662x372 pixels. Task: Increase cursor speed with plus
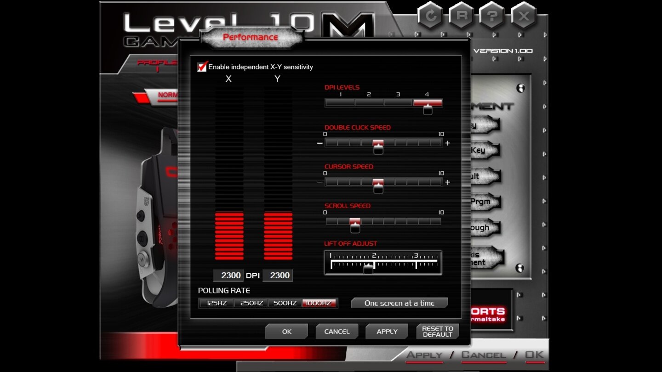(x=447, y=182)
